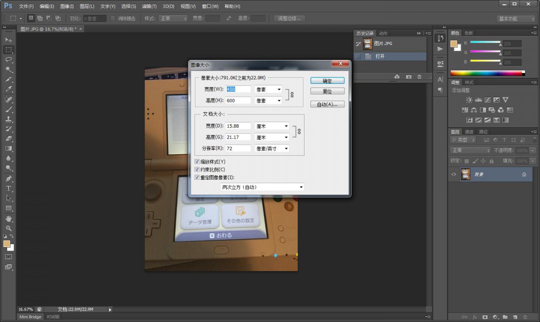The height and width of the screenshot is (322, 540).
Task: Hide the 背景 layer using its eye icon
Action: [453, 174]
